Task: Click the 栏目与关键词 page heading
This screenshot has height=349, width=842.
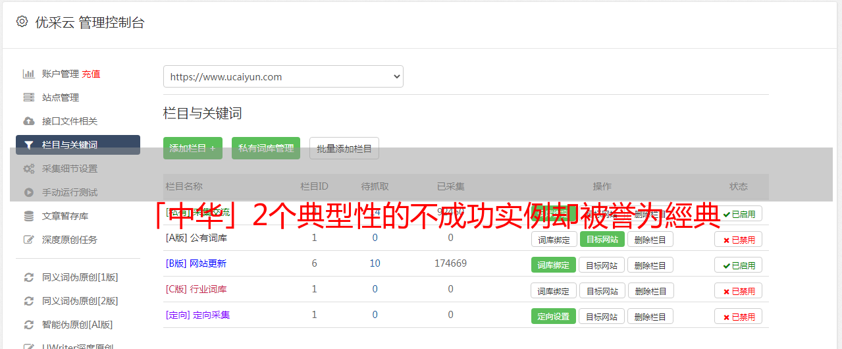Action: [x=203, y=113]
